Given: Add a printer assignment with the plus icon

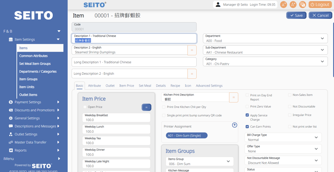Looking at the screenshot, I should 235,125.
